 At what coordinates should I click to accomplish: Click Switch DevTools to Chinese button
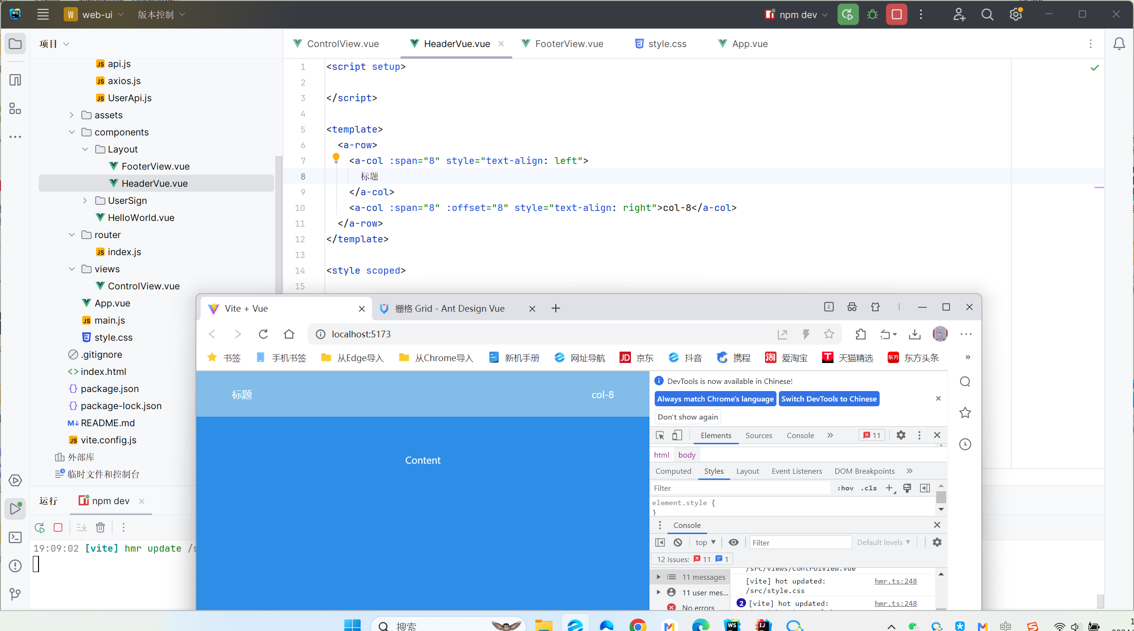[x=829, y=399]
